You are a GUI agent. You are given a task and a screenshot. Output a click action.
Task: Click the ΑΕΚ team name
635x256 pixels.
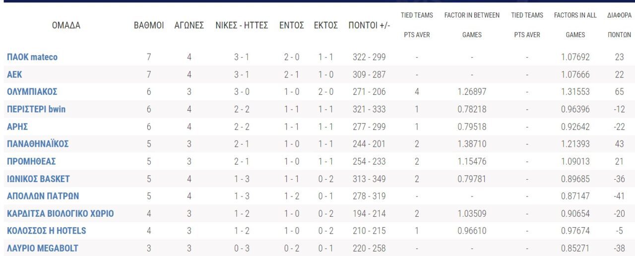14,74
